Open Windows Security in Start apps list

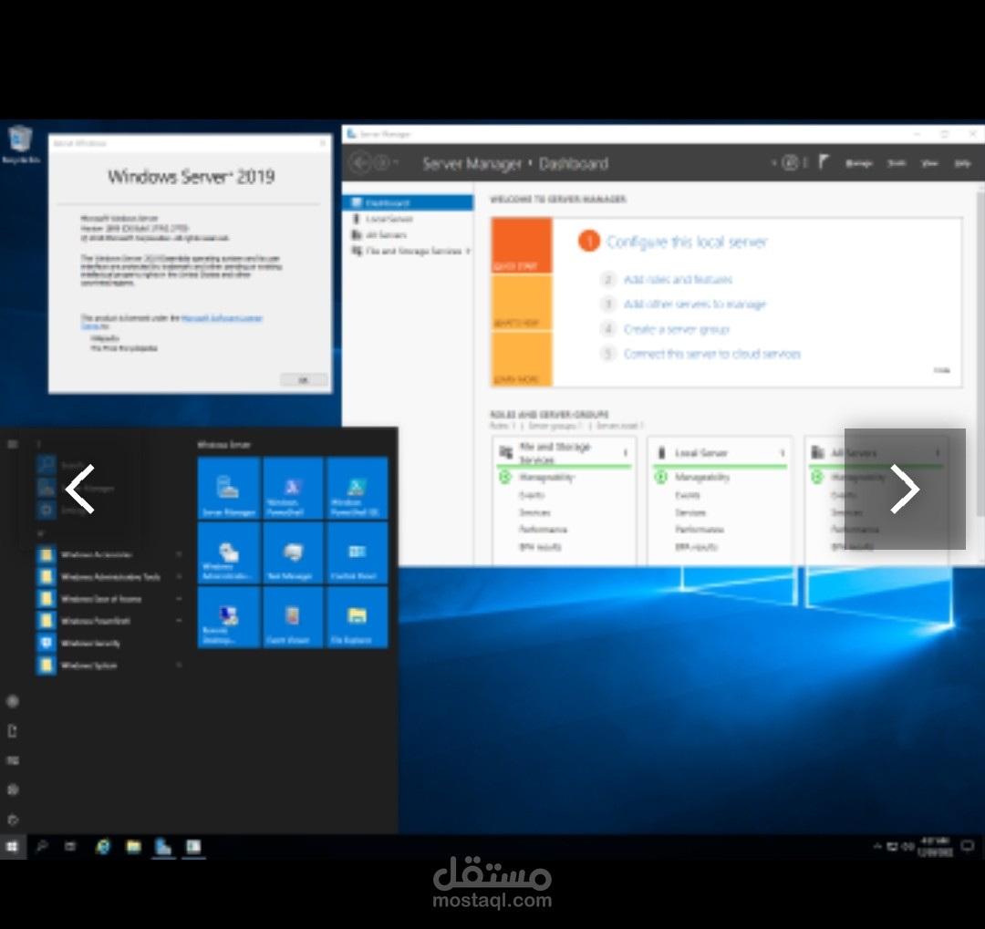pyautogui.click(x=91, y=644)
